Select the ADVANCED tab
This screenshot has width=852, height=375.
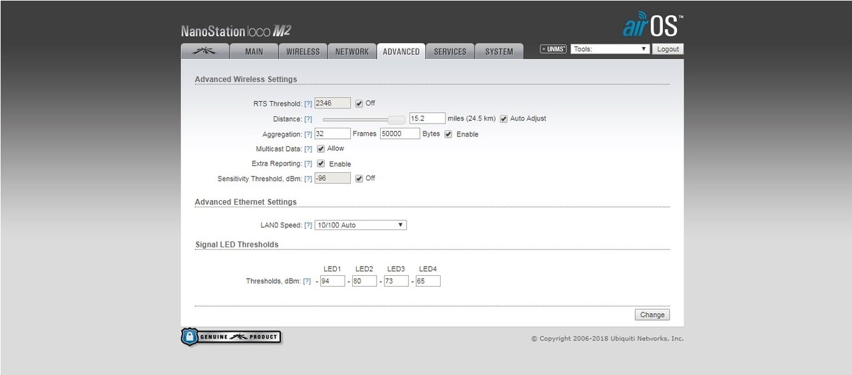tap(401, 51)
